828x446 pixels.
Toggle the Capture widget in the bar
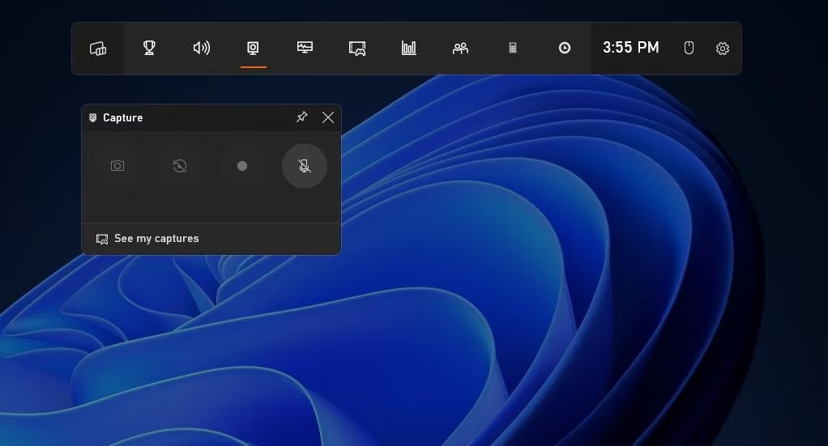[253, 48]
